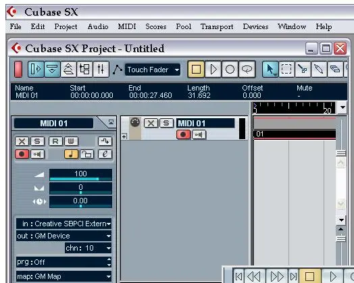354x283 pixels.
Task: Open the map: GM Map dropdown
Action: pyautogui.click(x=64, y=276)
